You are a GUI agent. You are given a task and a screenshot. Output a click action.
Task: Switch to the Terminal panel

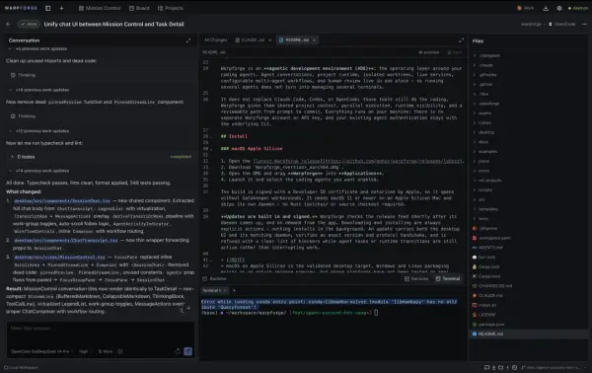pos(448,278)
